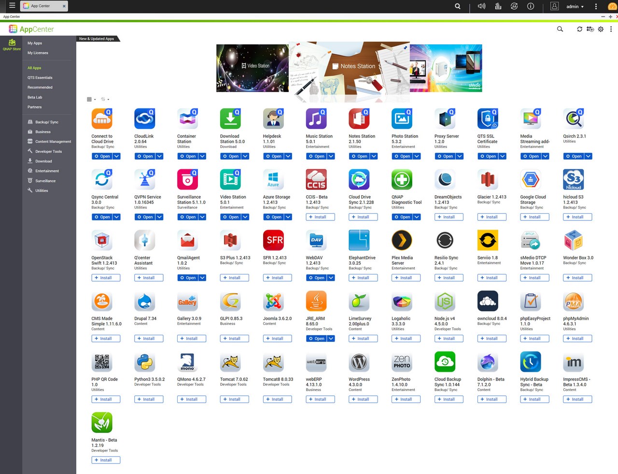Open the grid view mode dropdown
618x474 pixels.
(91, 99)
